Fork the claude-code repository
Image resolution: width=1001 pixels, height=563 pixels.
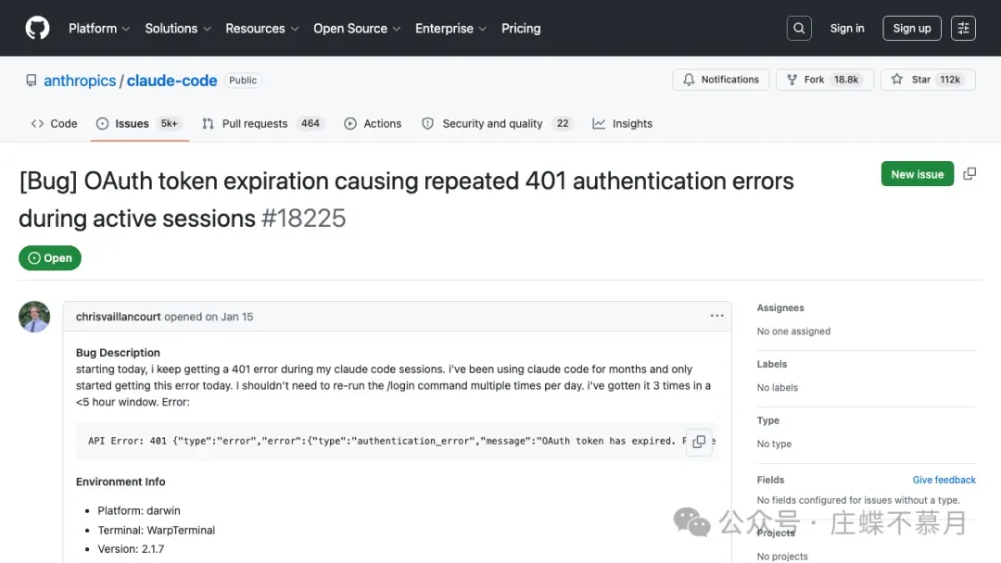click(822, 80)
